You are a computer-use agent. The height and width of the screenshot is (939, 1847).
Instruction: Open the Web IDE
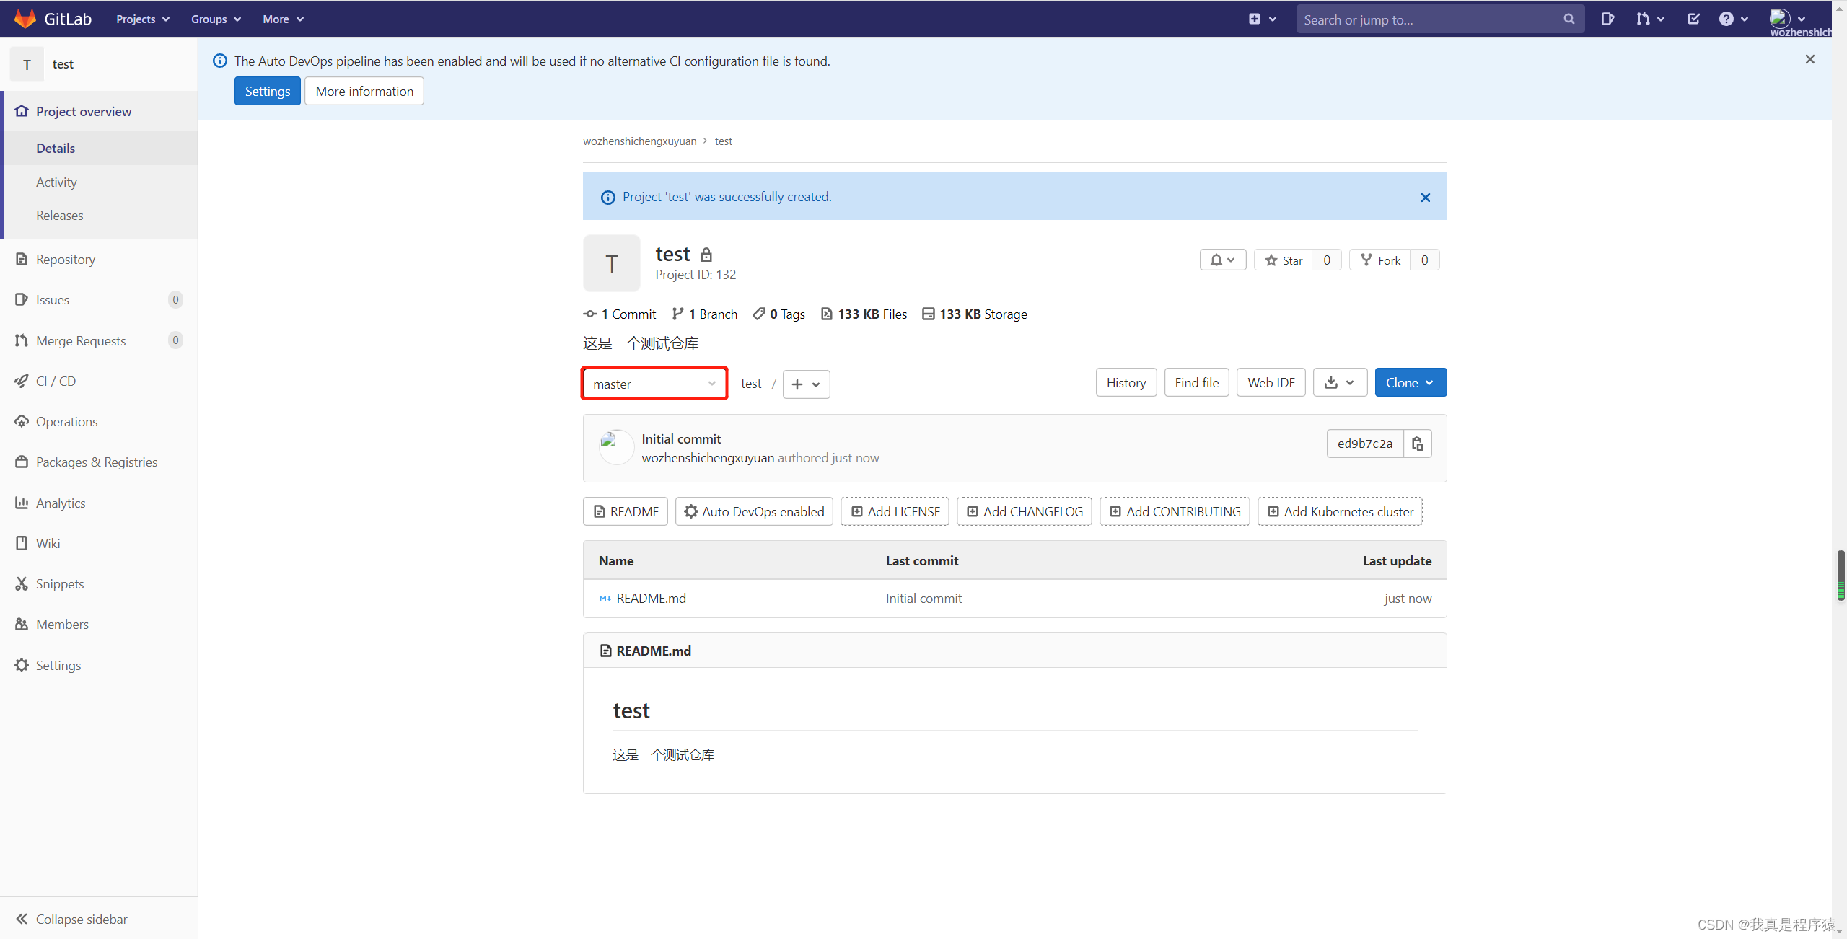(x=1271, y=382)
